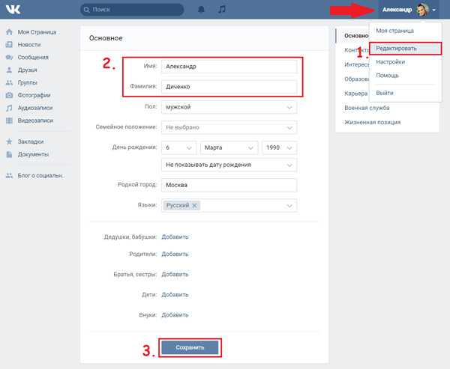This screenshot has width=450, height=369.
Task: Toggle the profile menu arrow
Action: (434, 10)
